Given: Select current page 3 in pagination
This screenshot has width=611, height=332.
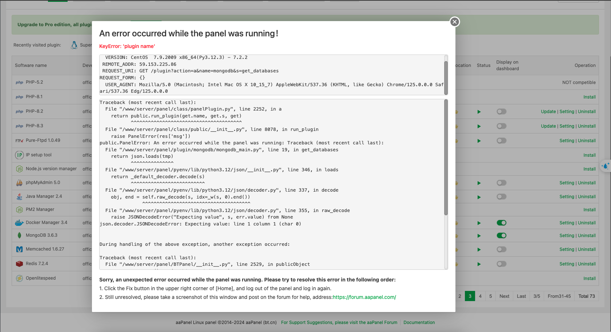Looking at the screenshot, I should click(x=470, y=296).
